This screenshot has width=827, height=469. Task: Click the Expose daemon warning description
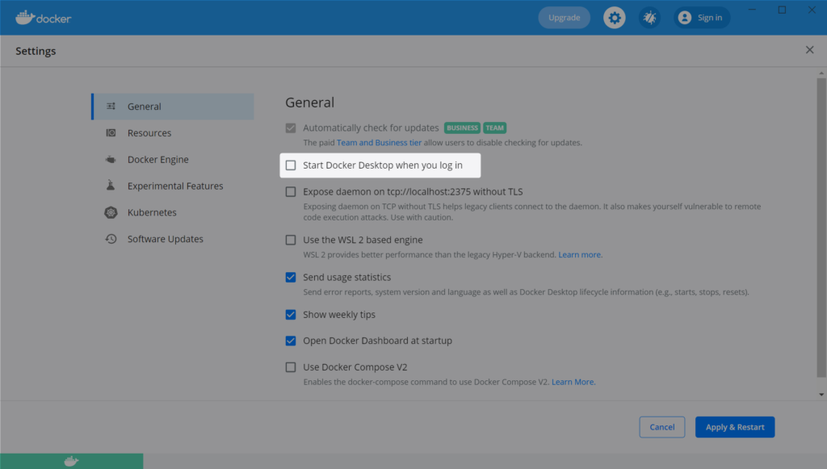[532, 211]
